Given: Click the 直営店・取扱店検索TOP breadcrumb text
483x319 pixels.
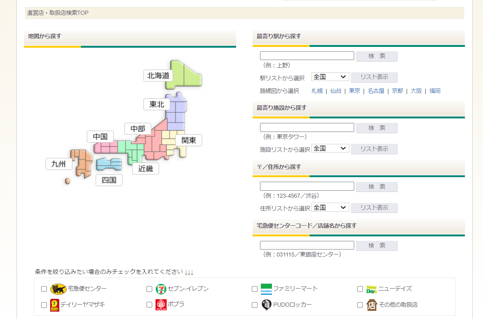Looking at the screenshot, I should click(x=58, y=13).
